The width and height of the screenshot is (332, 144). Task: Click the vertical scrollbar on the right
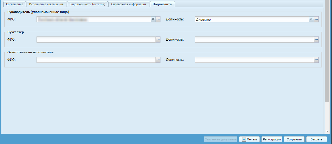327,55
